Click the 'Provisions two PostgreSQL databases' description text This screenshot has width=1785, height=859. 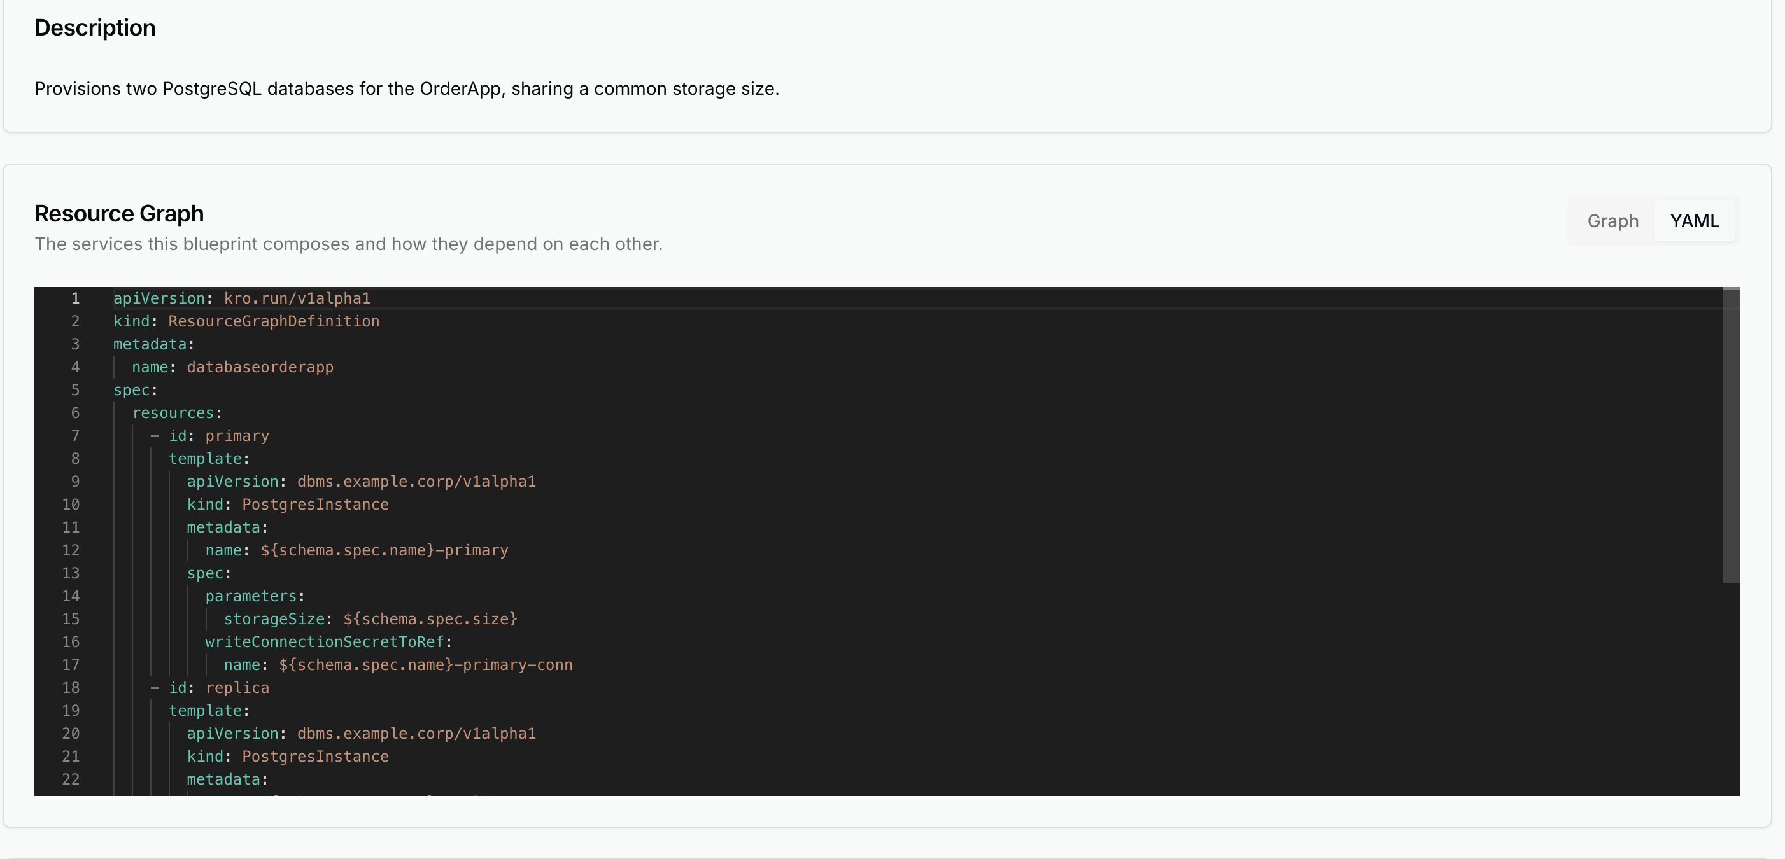407,88
